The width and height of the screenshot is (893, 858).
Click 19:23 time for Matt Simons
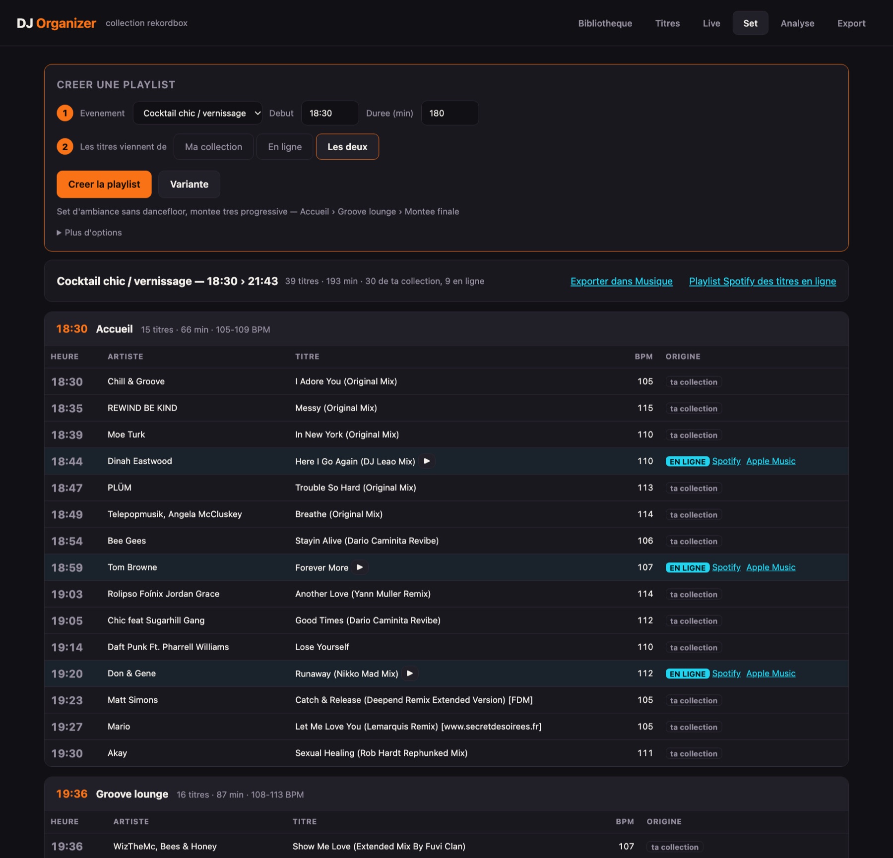[67, 700]
